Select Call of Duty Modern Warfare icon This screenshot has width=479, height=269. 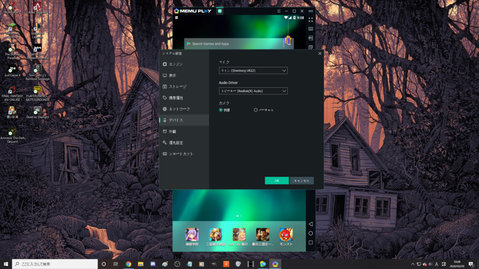tap(37, 51)
